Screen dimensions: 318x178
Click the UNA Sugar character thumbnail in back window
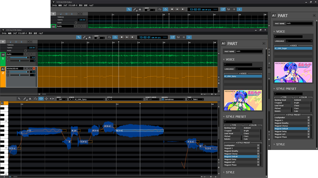pyautogui.click(x=293, y=72)
